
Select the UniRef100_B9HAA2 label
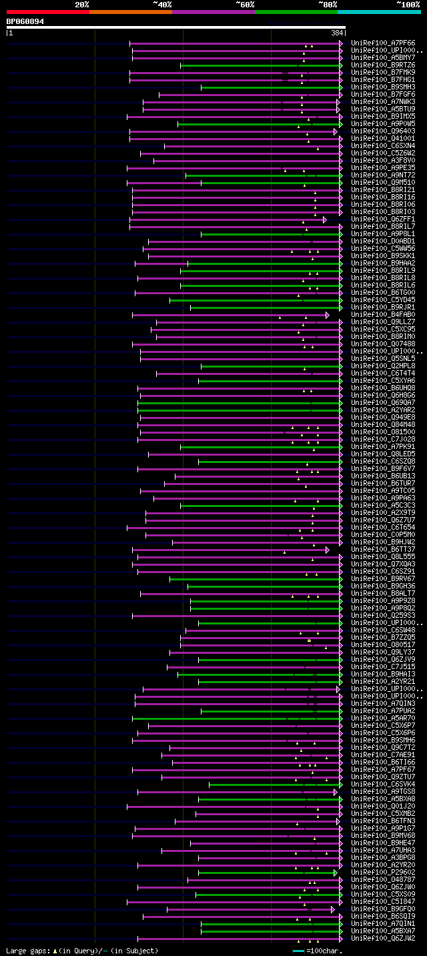pos(383,264)
